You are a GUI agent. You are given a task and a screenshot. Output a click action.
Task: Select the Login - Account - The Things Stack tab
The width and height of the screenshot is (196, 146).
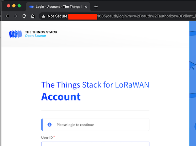pyautogui.click(x=58, y=7)
